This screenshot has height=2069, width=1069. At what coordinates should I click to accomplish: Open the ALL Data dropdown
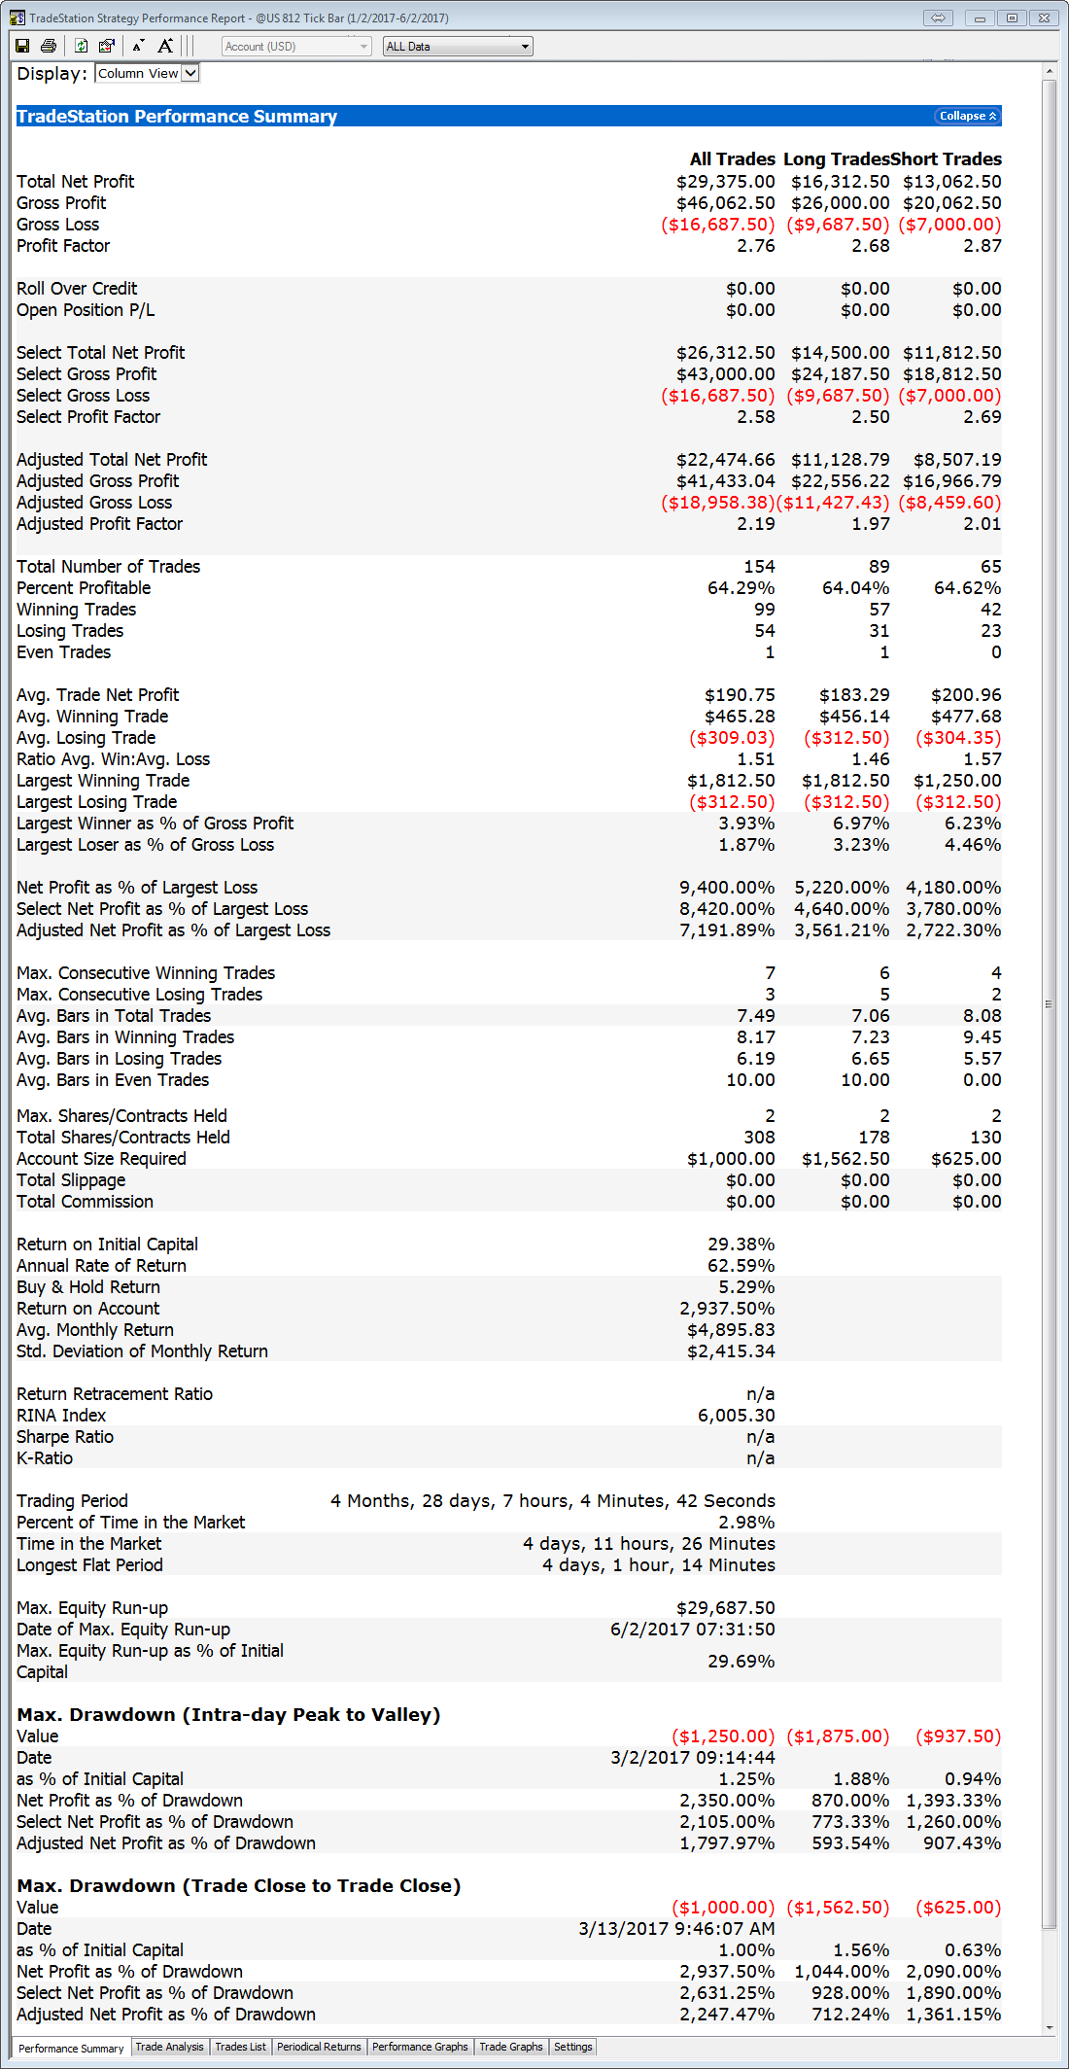(x=458, y=46)
